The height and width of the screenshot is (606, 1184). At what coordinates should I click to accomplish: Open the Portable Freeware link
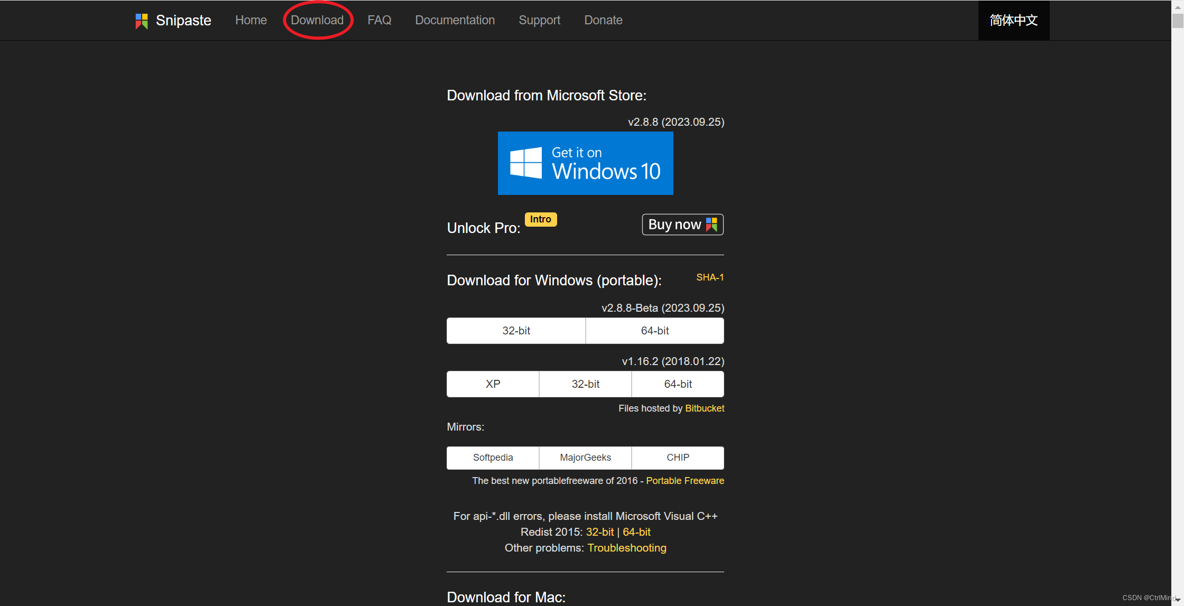(685, 481)
